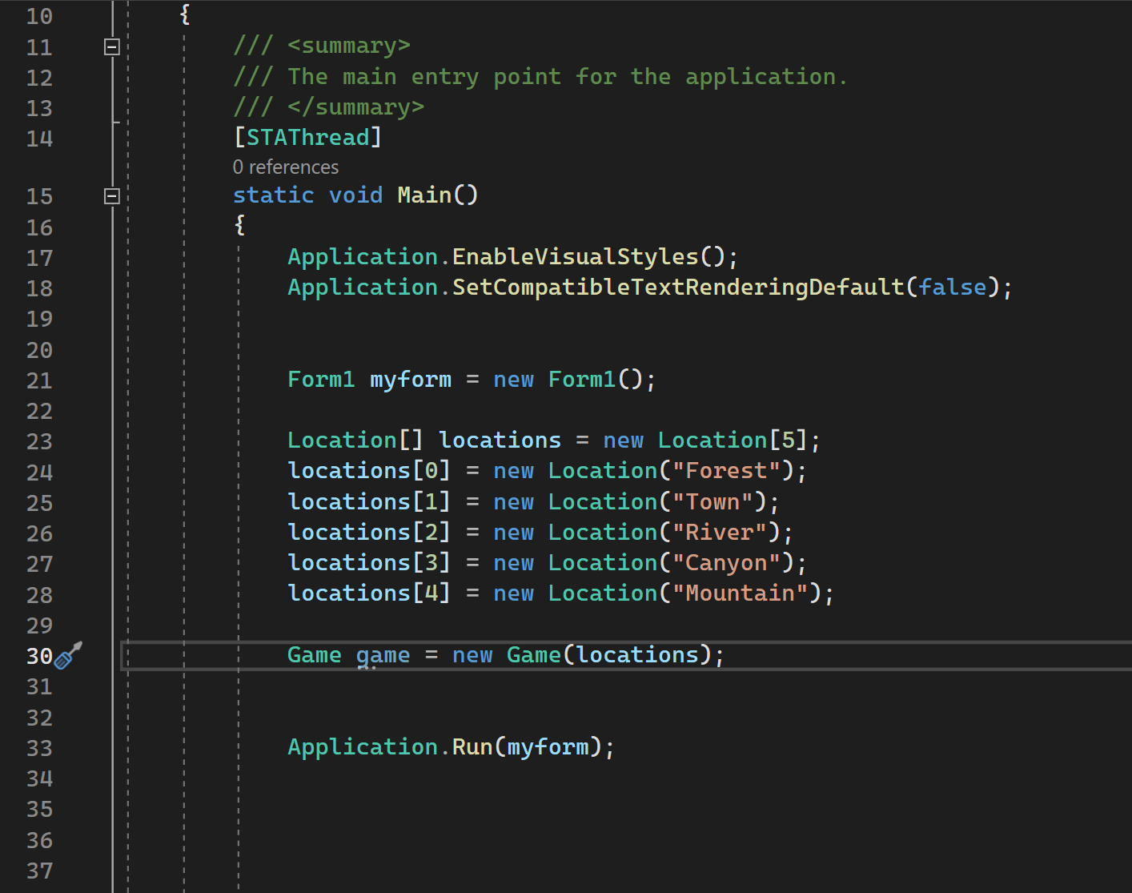Click the screwdriver quick actions icon on line 30
The image size is (1132, 893).
pyautogui.click(x=68, y=656)
